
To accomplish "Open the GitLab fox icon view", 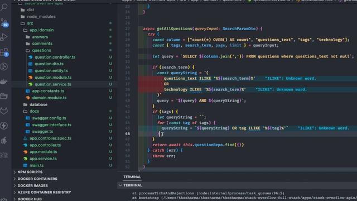I will [4, 111].
